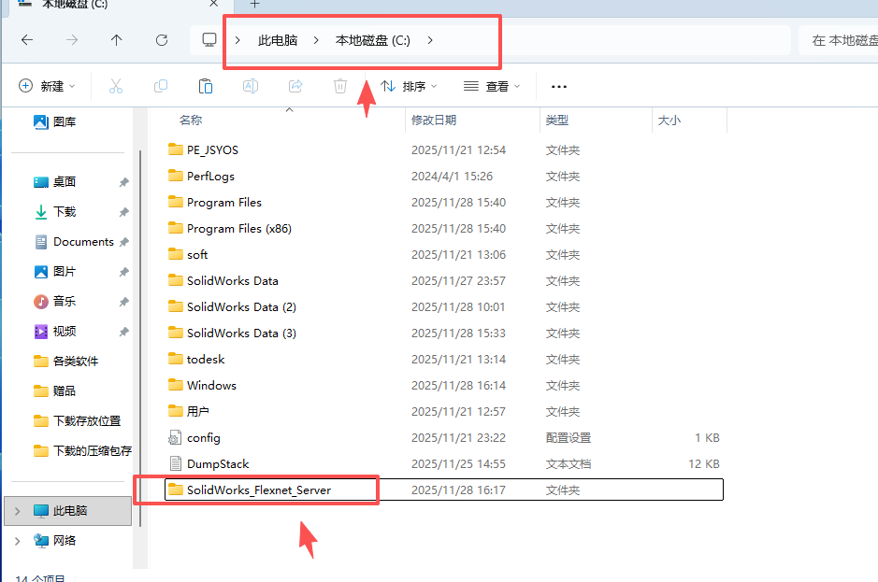The height and width of the screenshot is (582, 878).
Task: Click 此电脑 in the breadcrumb bar
Action: pos(278,40)
